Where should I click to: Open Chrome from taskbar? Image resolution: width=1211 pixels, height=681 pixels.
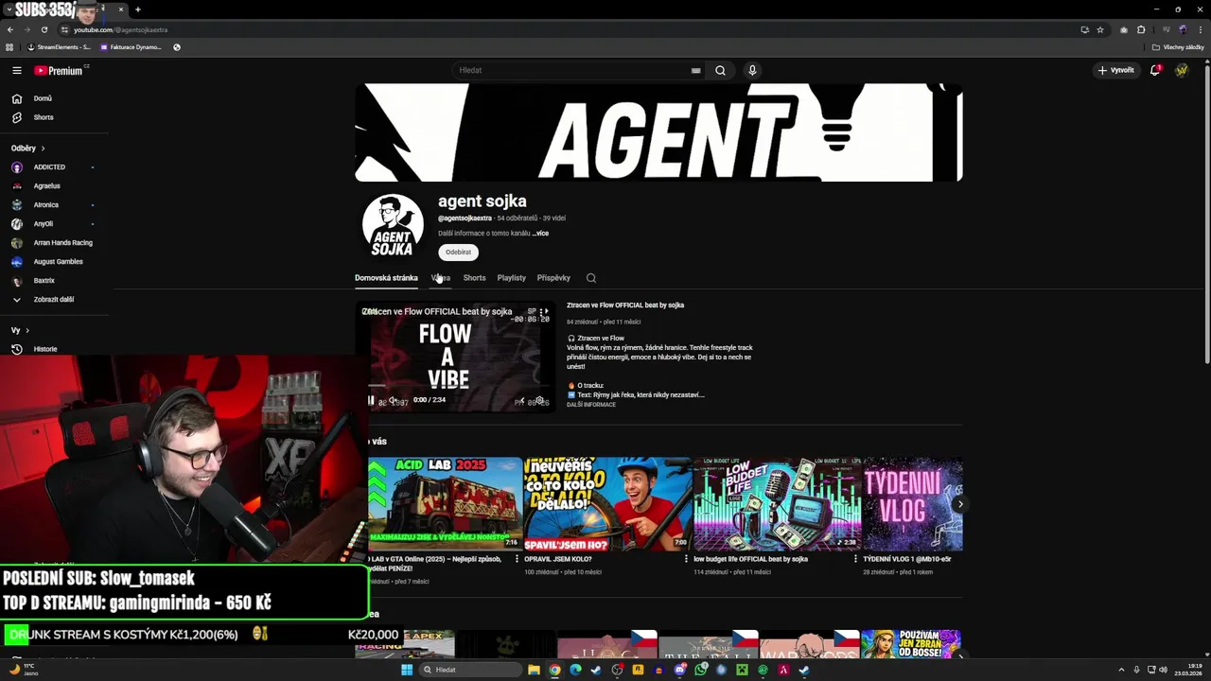(554, 670)
